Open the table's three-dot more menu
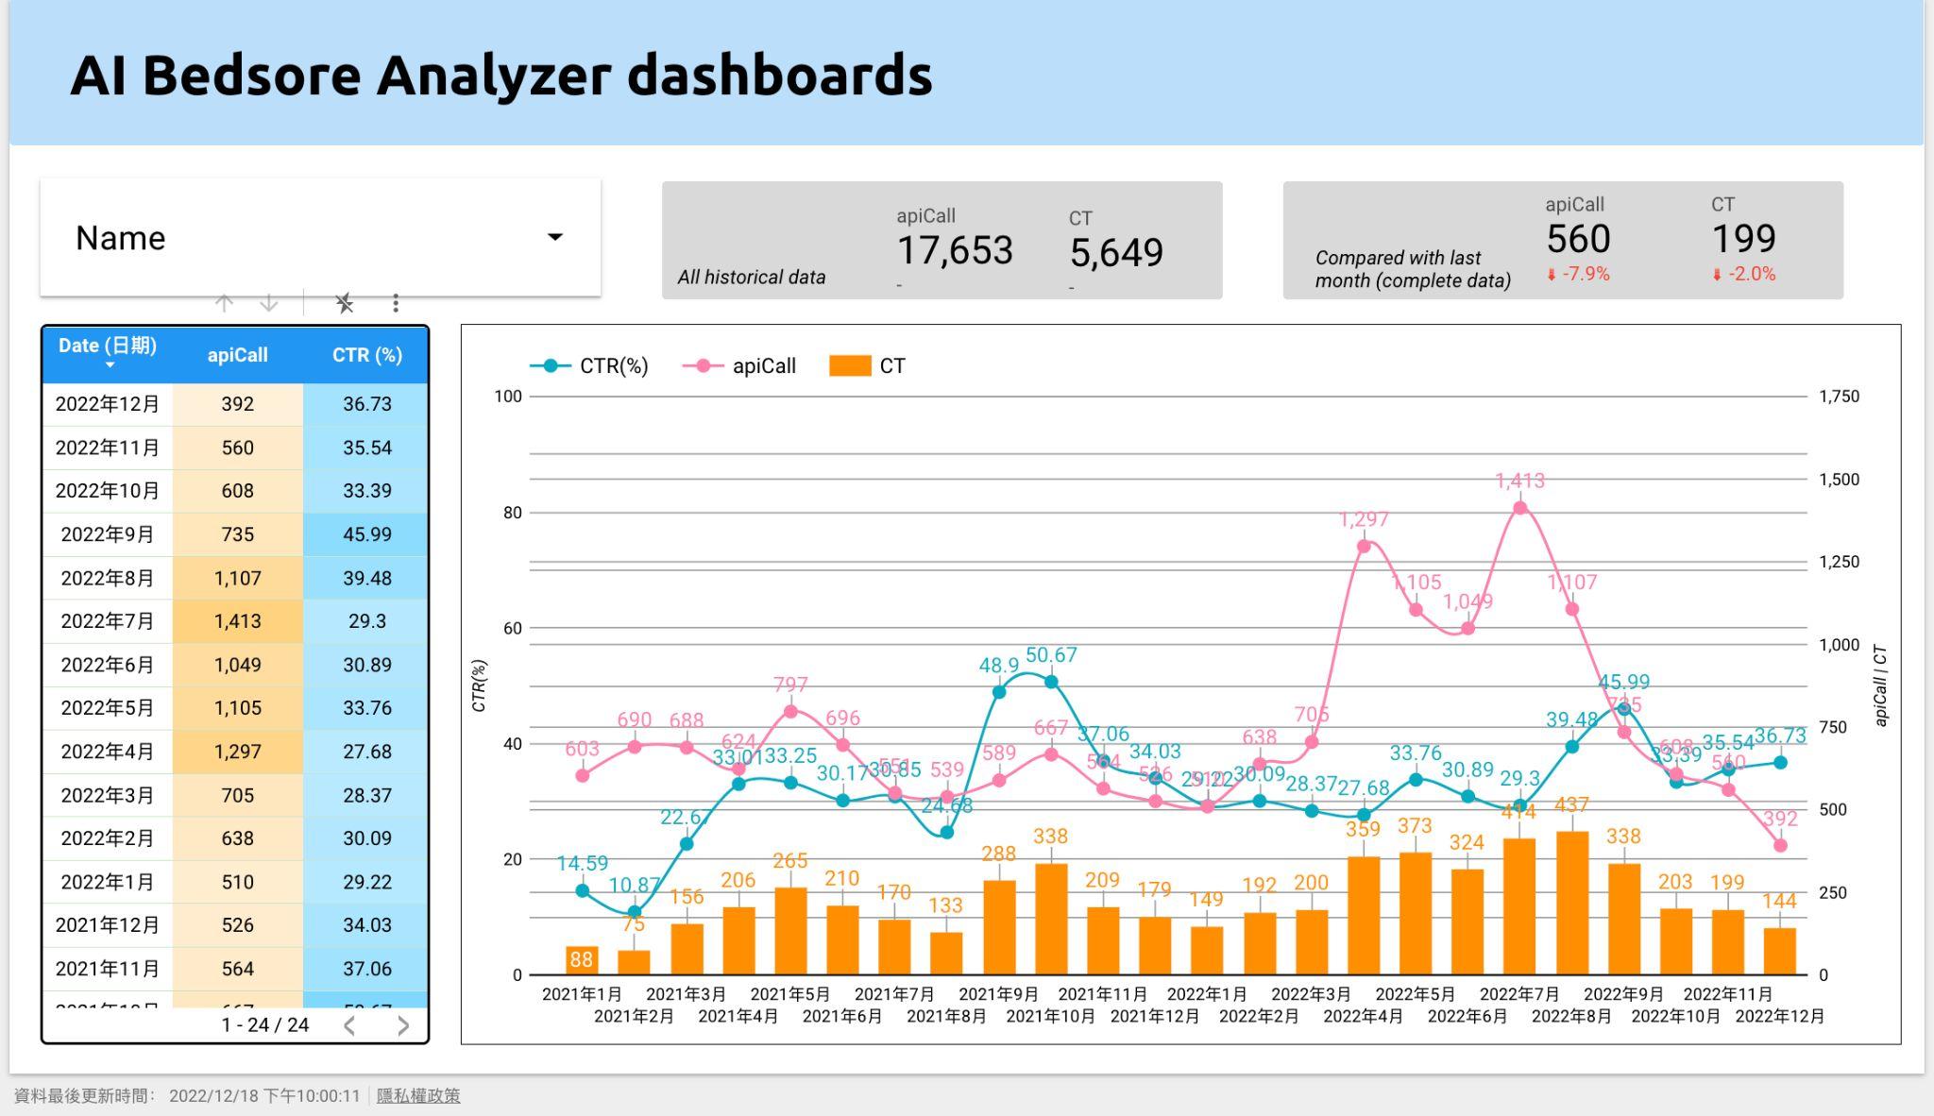1934x1116 pixels. [x=396, y=303]
